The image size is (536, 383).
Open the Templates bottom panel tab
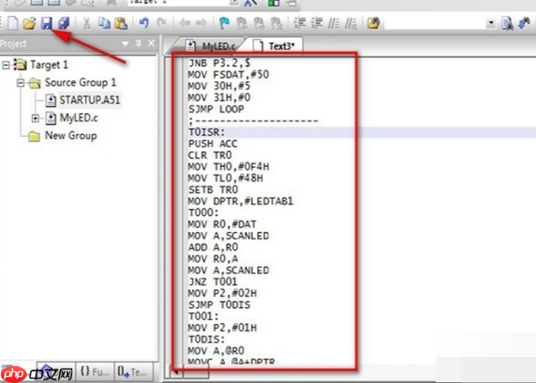pyautogui.click(x=132, y=371)
